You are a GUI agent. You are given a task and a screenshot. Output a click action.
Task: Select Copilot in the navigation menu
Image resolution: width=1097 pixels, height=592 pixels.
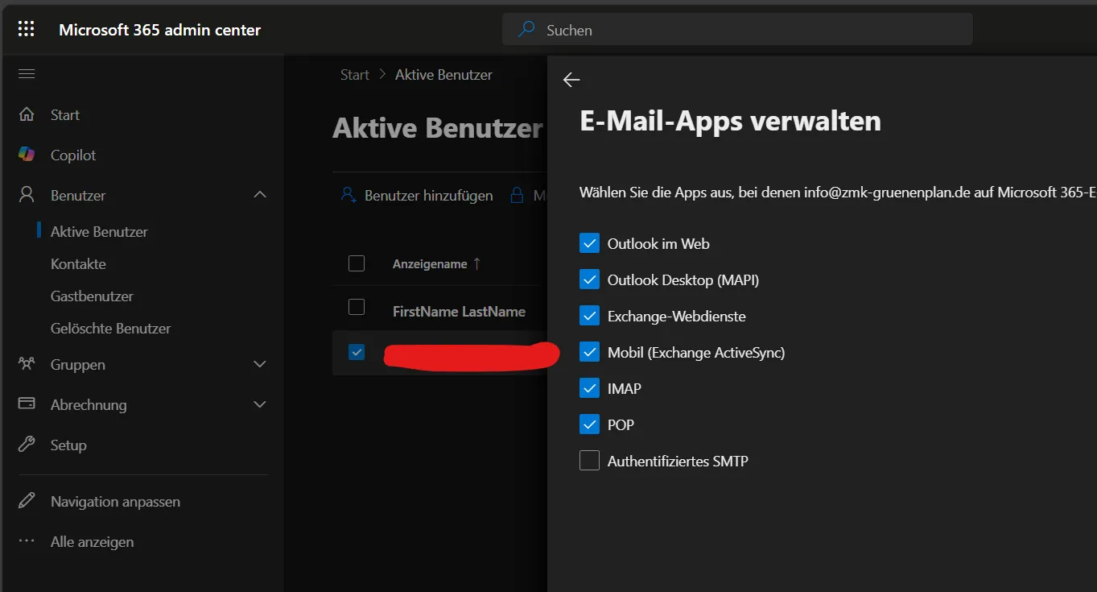73,155
